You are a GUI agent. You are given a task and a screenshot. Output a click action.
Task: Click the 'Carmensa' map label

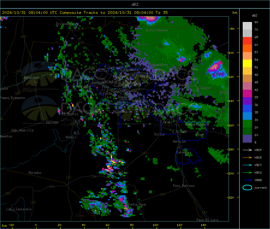click(x=184, y=153)
